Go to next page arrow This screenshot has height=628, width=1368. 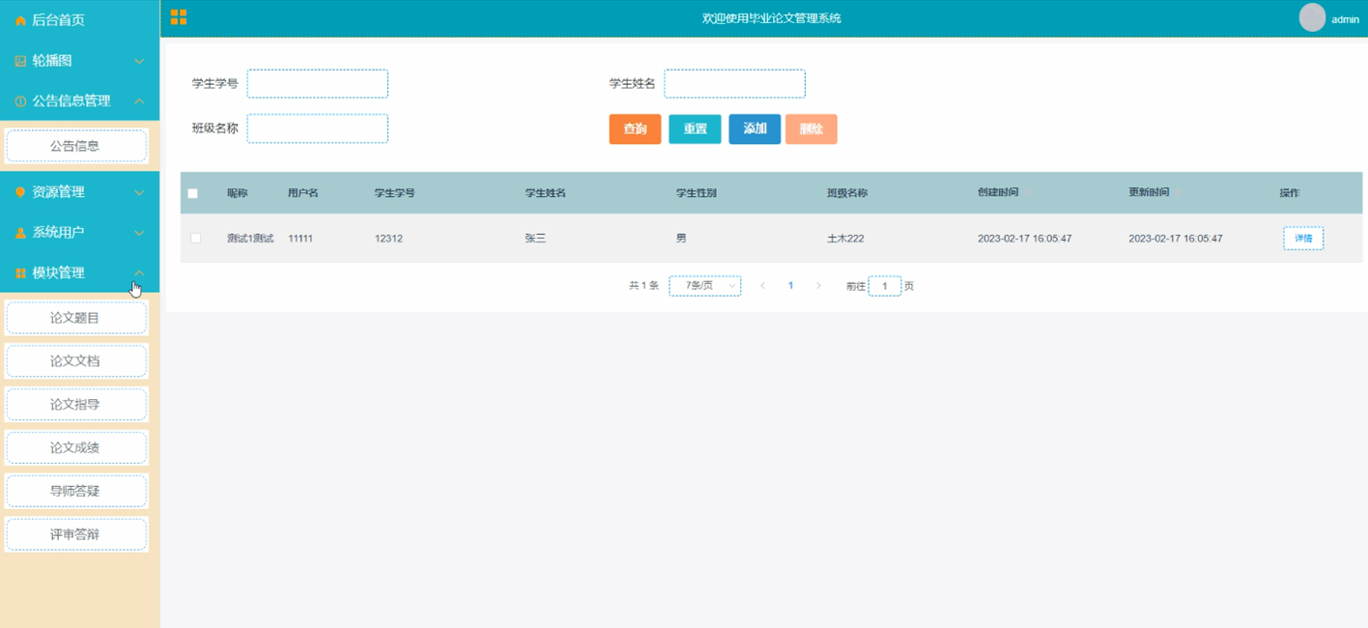(x=819, y=286)
